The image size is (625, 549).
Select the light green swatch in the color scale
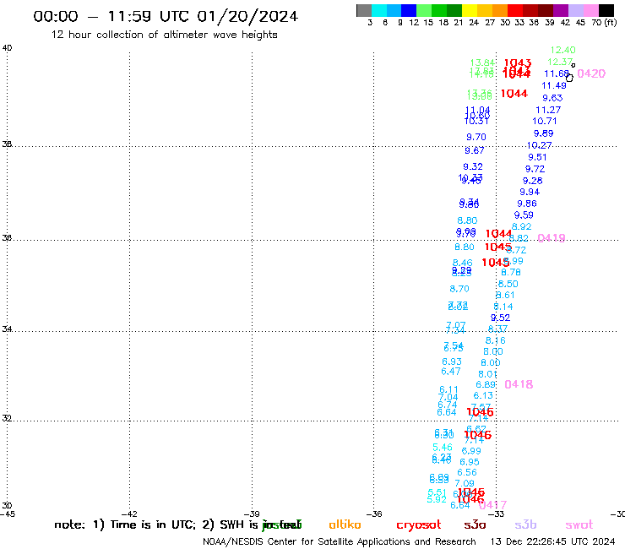[424, 10]
